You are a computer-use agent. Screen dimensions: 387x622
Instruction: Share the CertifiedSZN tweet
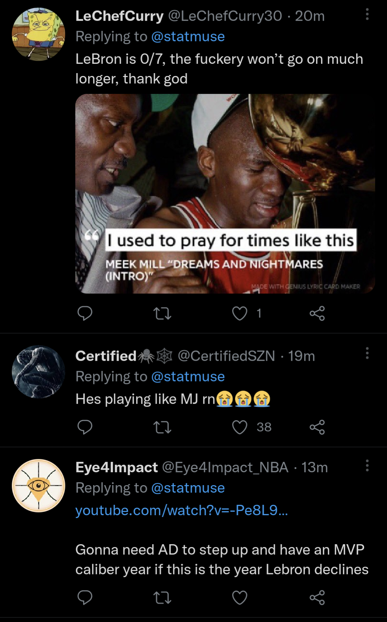click(317, 427)
